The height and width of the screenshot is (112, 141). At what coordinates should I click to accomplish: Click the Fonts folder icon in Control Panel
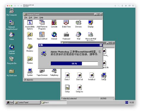pyautogui.click(x=30, y=36)
